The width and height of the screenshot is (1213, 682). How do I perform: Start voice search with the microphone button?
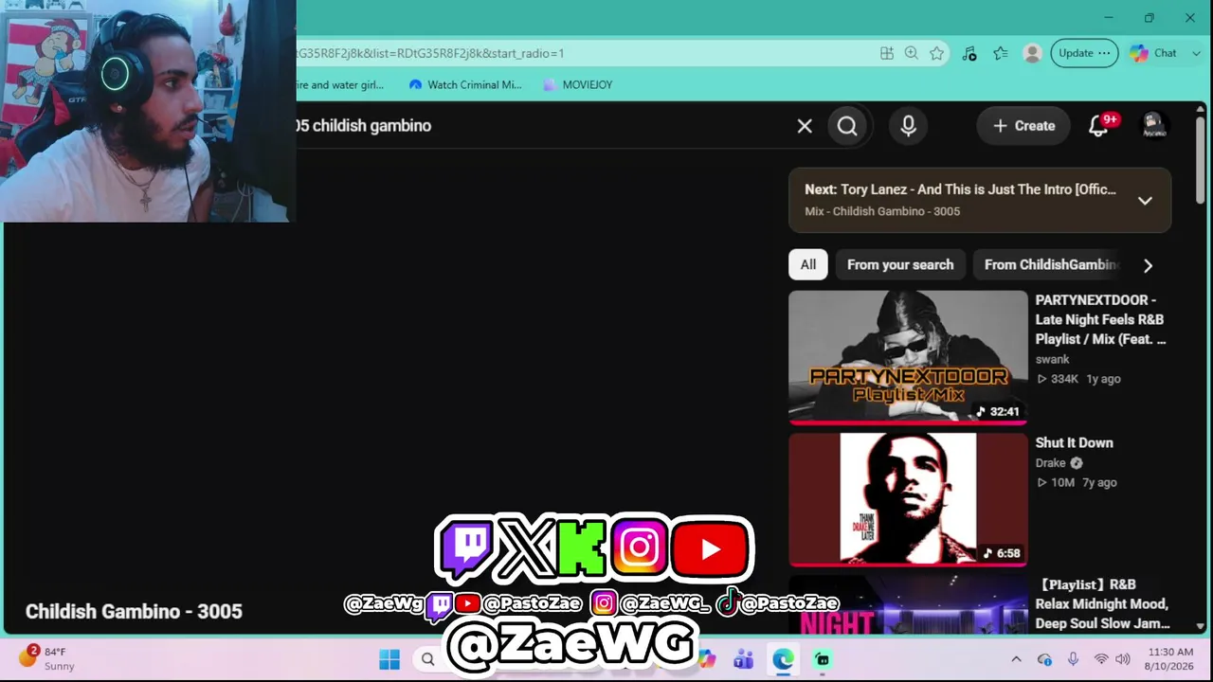pyautogui.click(x=908, y=126)
